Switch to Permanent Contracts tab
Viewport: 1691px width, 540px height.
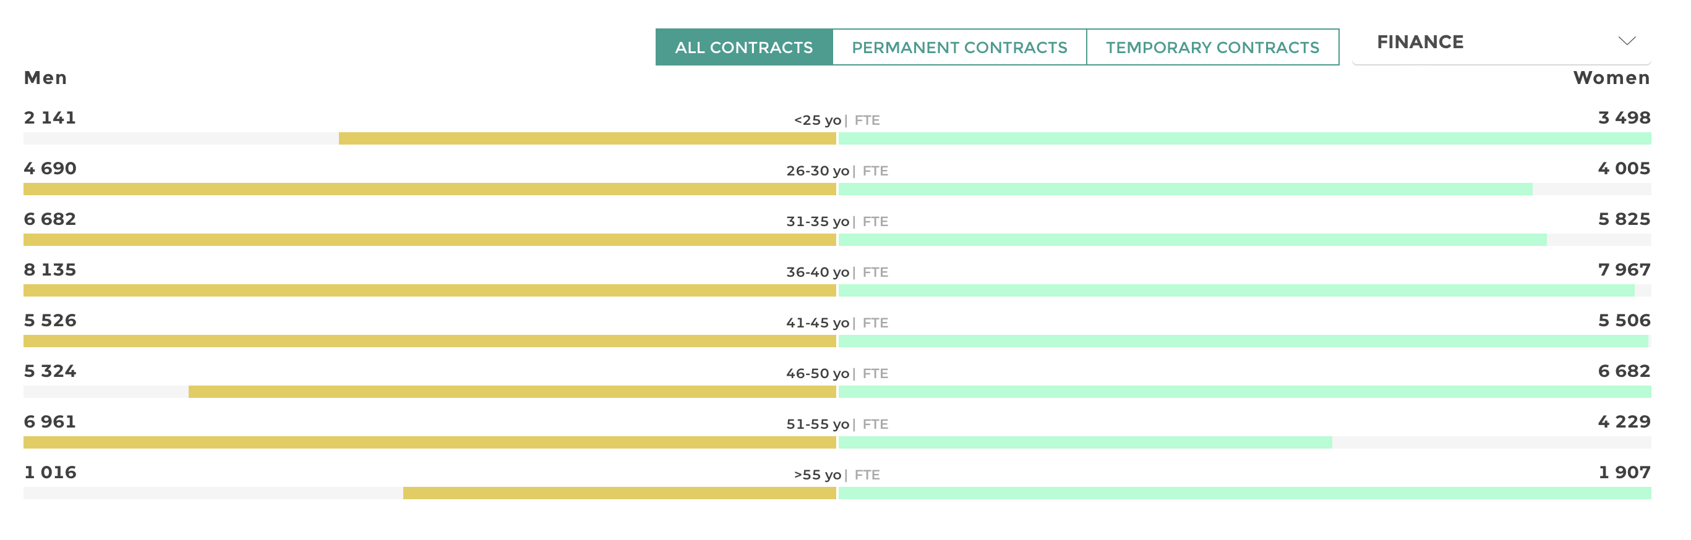pyautogui.click(x=959, y=47)
